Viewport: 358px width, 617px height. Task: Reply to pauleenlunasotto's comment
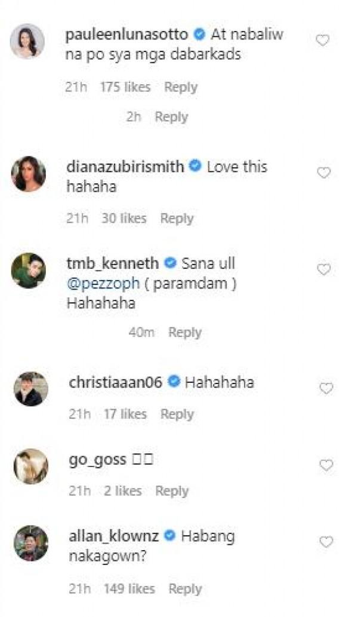click(181, 87)
